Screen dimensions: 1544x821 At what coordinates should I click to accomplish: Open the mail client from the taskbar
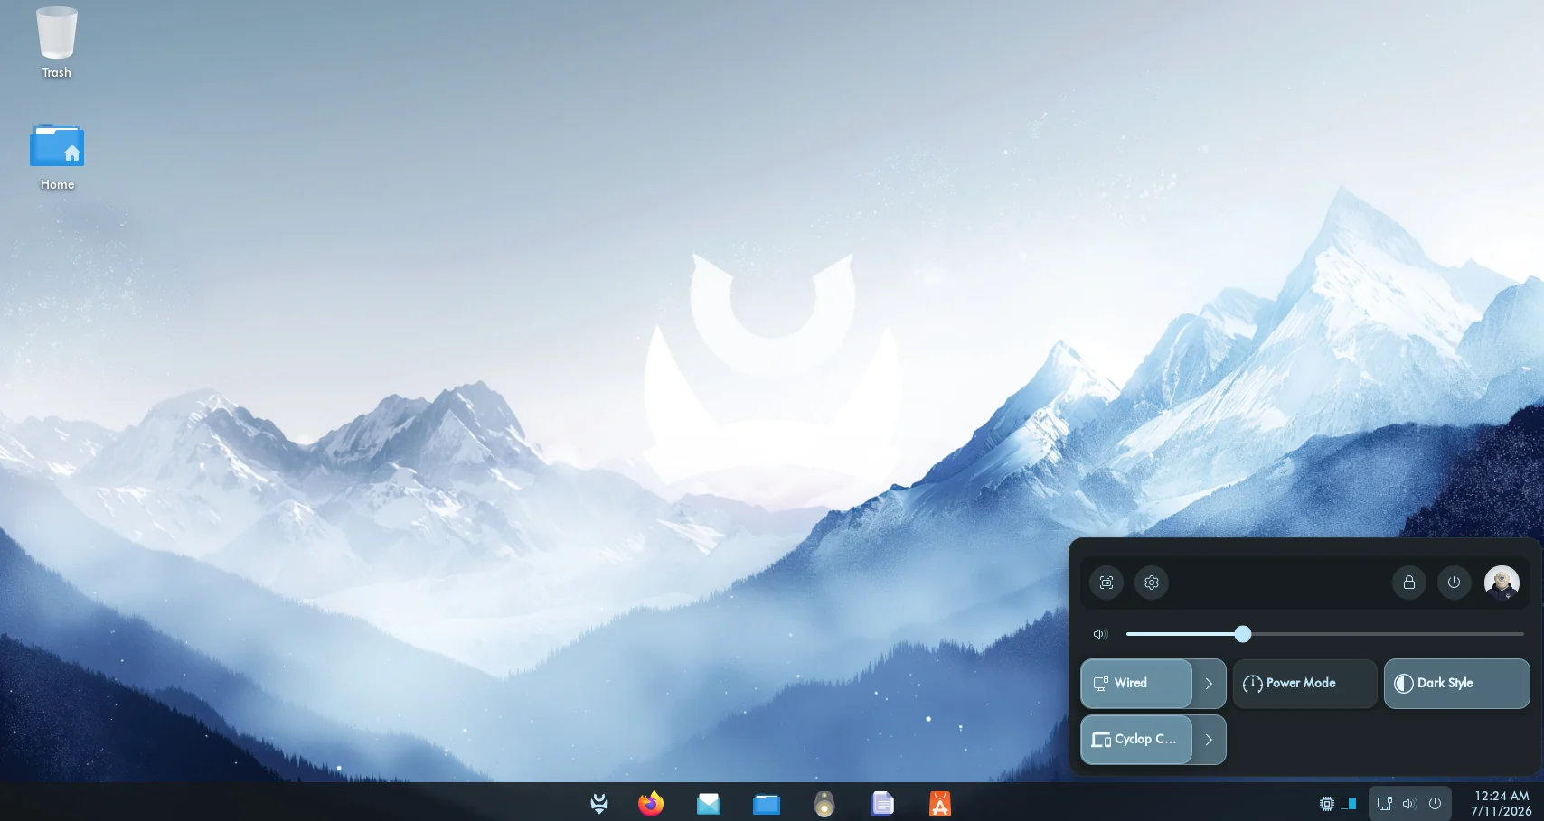pyautogui.click(x=709, y=803)
